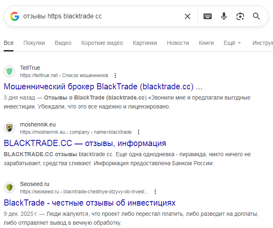Viewport: 273px width, 228px height.
Task: Click the moshennik.eu site favicon
Action: (x=9, y=128)
